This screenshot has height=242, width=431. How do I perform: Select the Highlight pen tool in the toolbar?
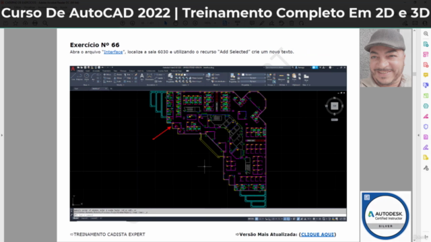(262, 24)
